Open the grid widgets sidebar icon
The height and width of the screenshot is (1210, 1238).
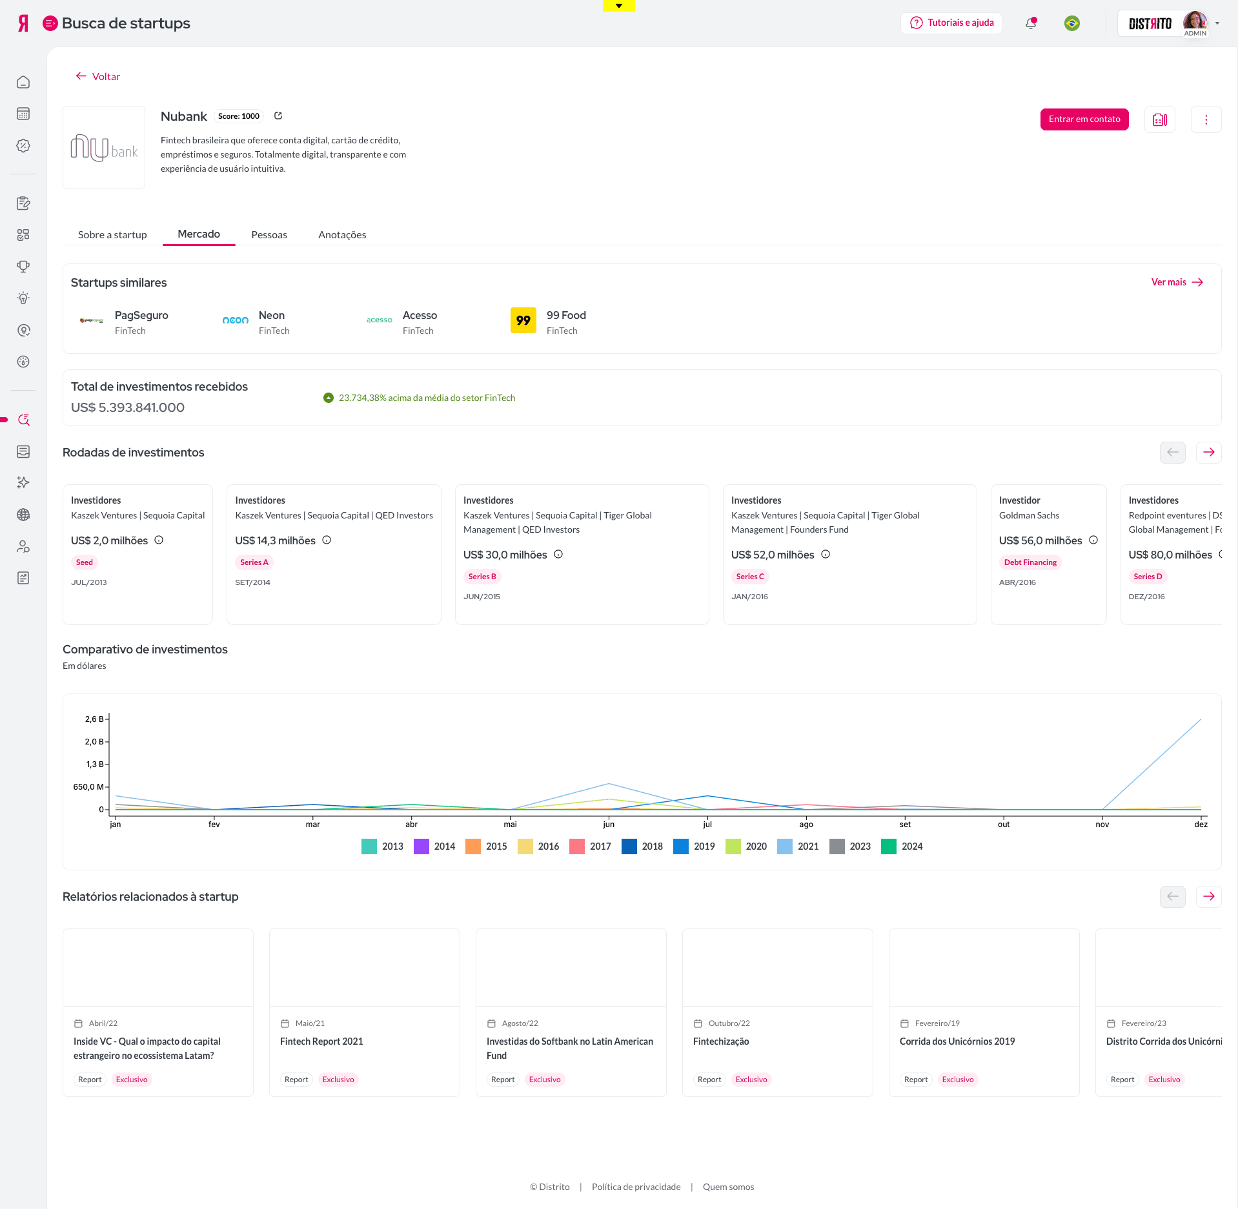[23, 234]
